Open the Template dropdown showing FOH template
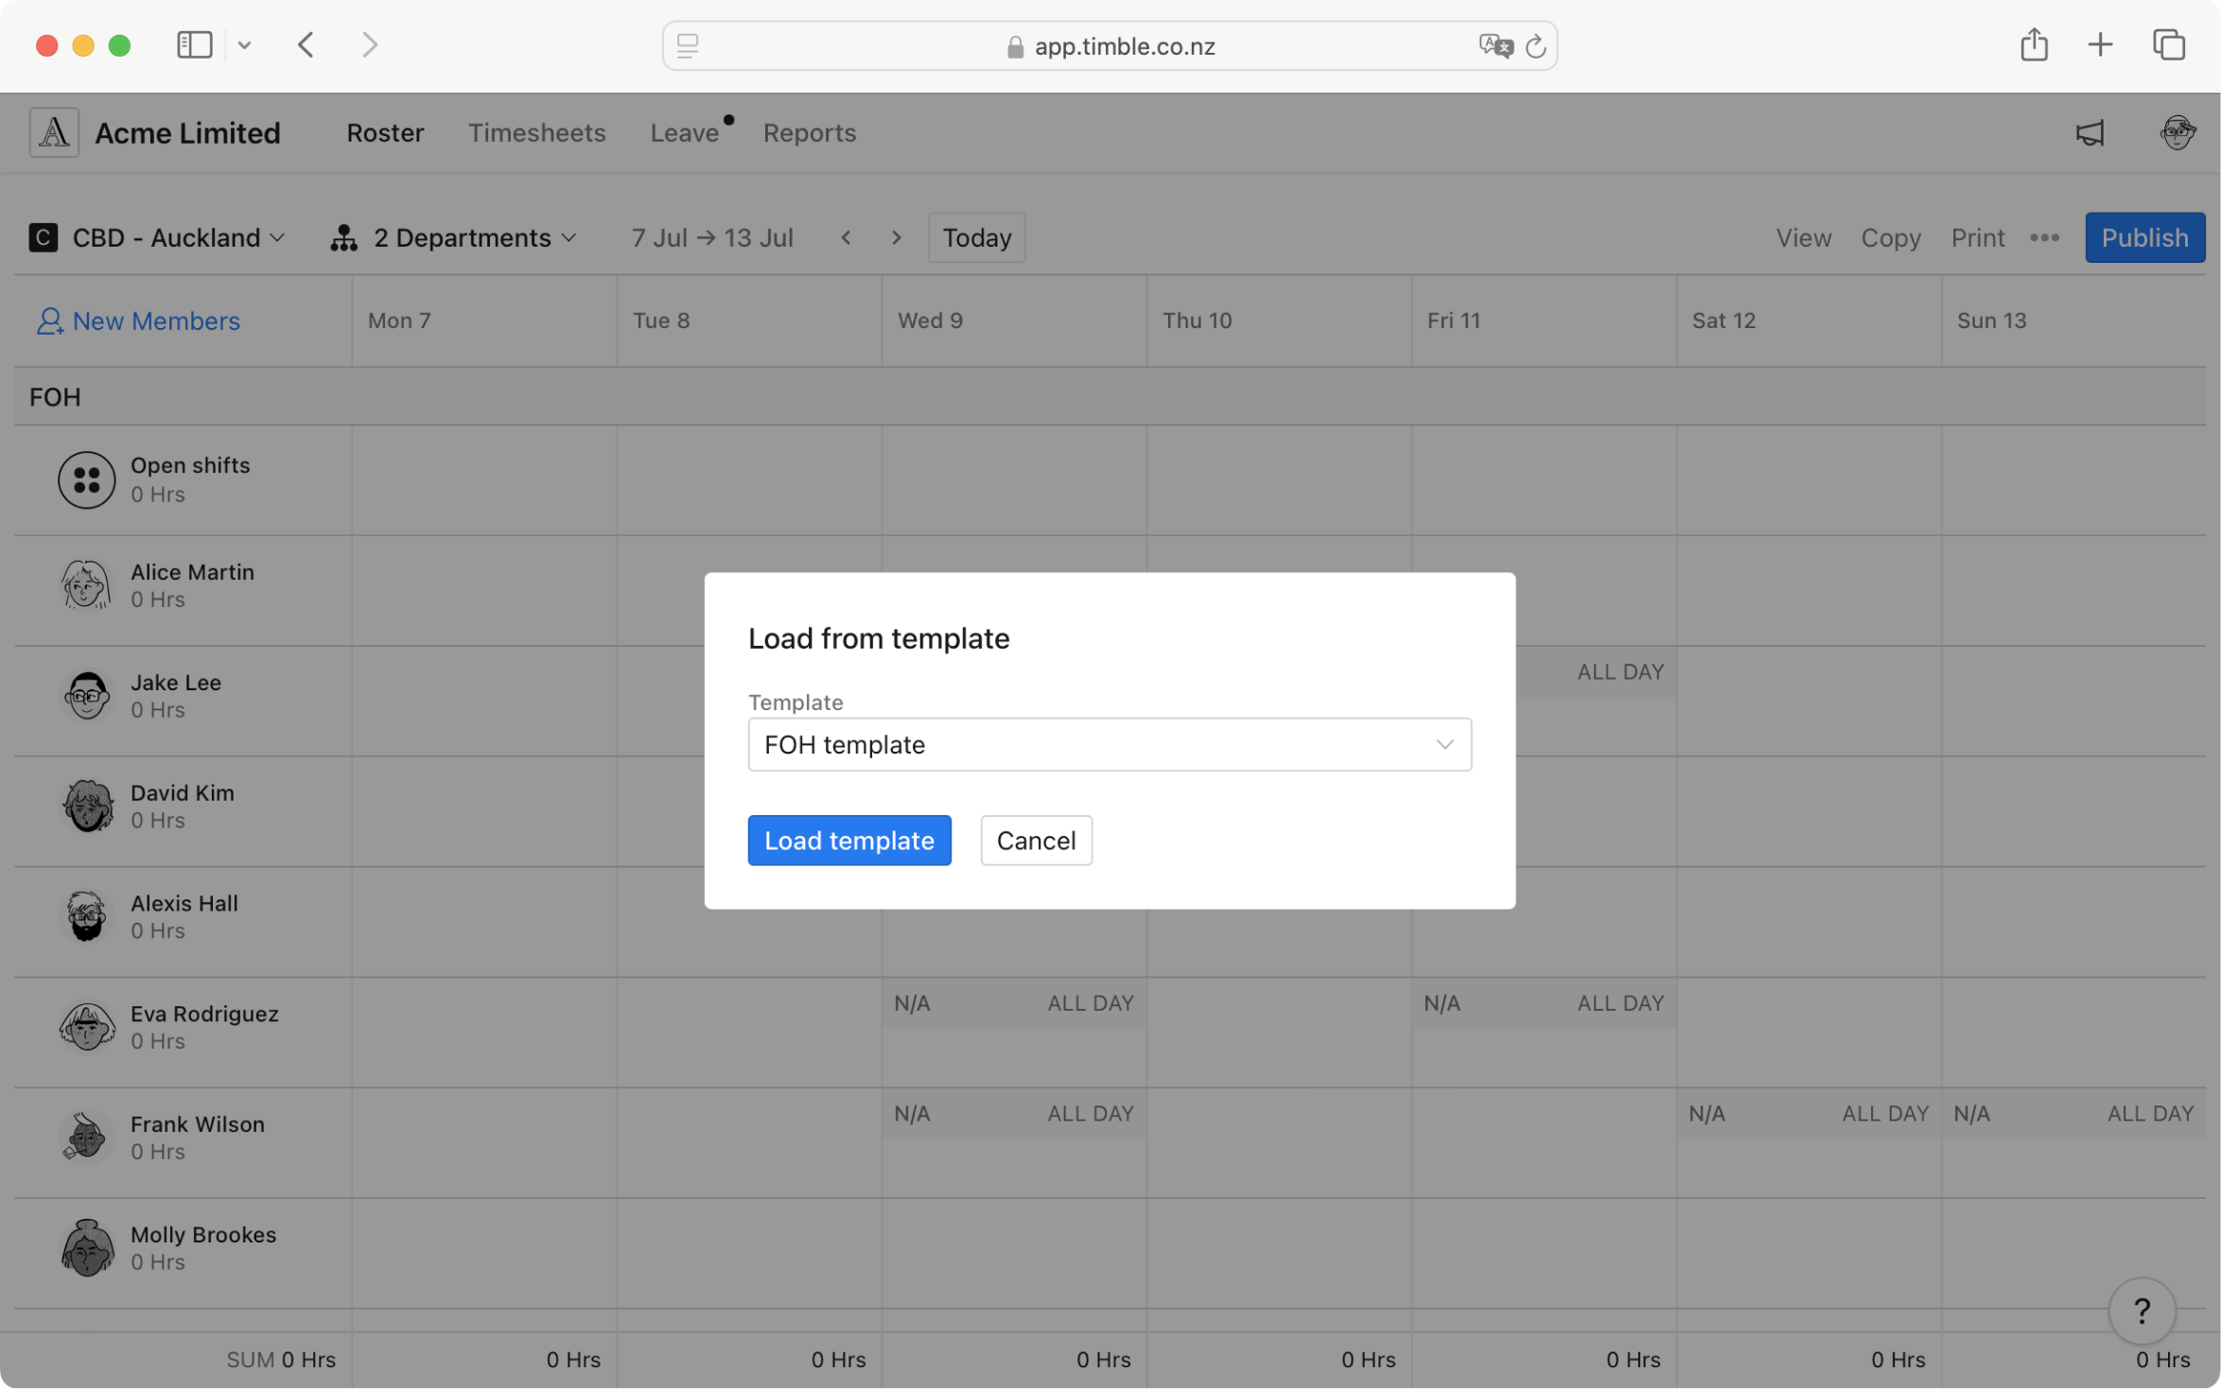 click(x=1109, y=744)
